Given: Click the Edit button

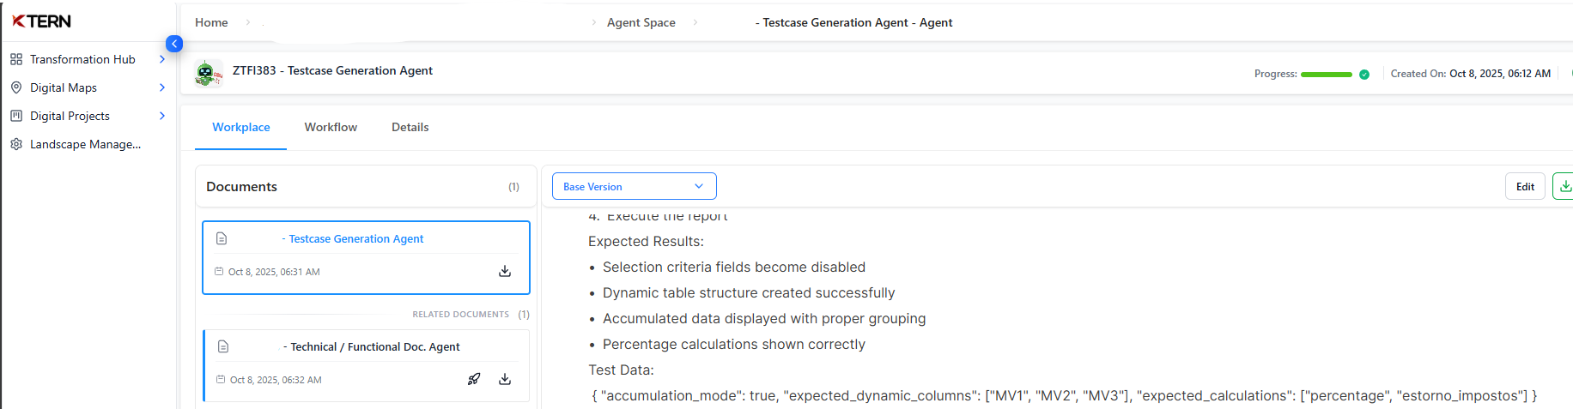Looking at the screenshot, I should (x=1525, y=186).
